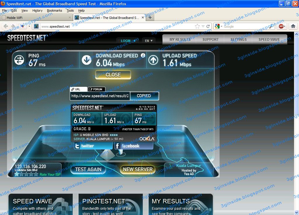Open the back history dropdown arrow
299x215 pixels.
(x=29, y=26)
